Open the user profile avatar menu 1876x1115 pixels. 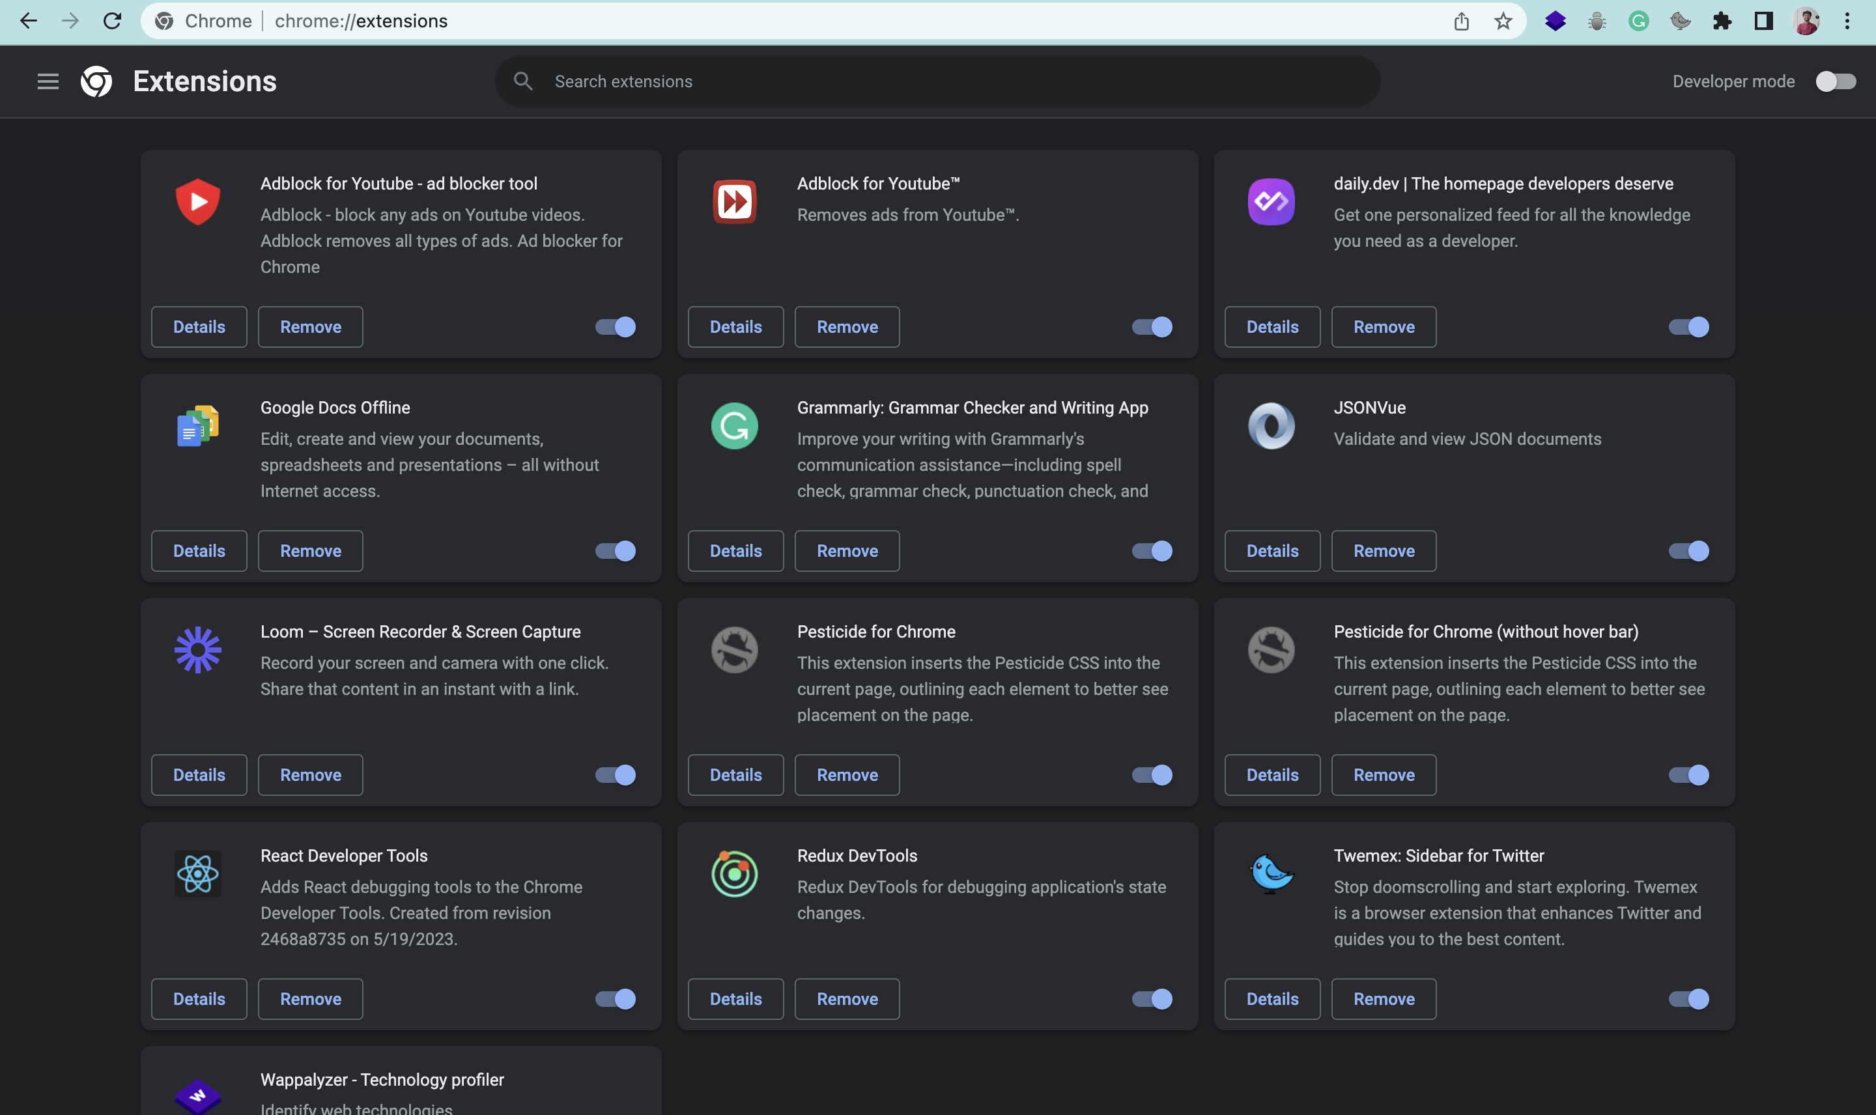tap(1806, 21)
